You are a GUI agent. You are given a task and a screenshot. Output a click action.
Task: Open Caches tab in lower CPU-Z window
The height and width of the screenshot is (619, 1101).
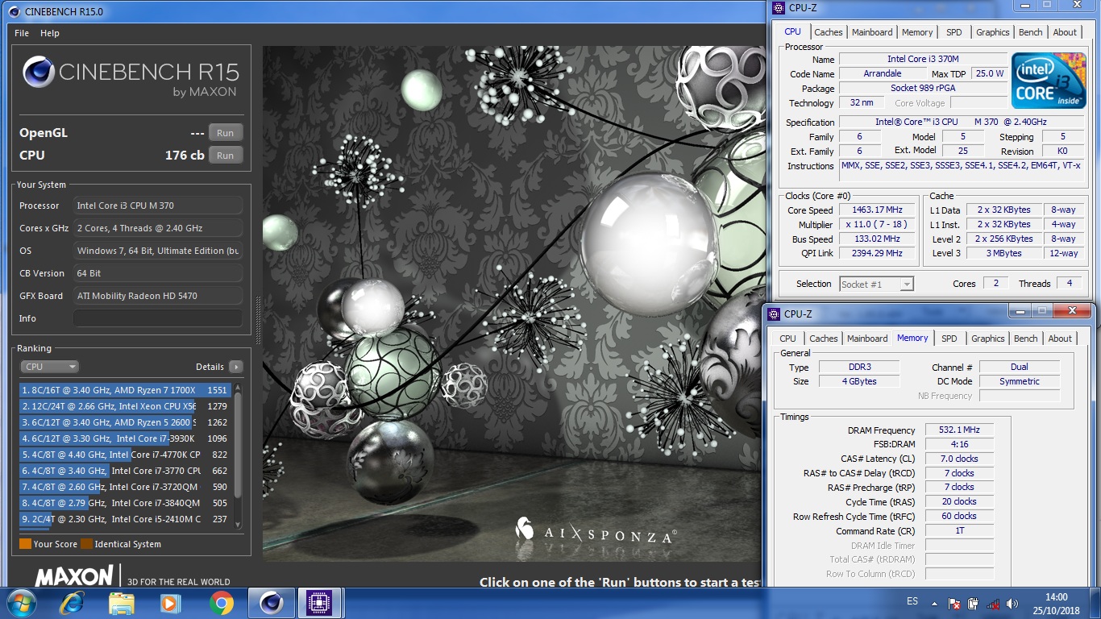tap(823, 339)
